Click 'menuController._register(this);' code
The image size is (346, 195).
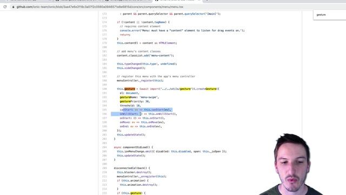click(x=140, y=81)
